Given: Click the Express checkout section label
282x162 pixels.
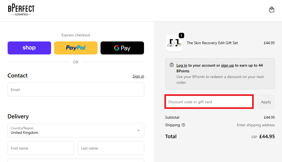Looking at the screenshot, I should click(x=76, y=35).
